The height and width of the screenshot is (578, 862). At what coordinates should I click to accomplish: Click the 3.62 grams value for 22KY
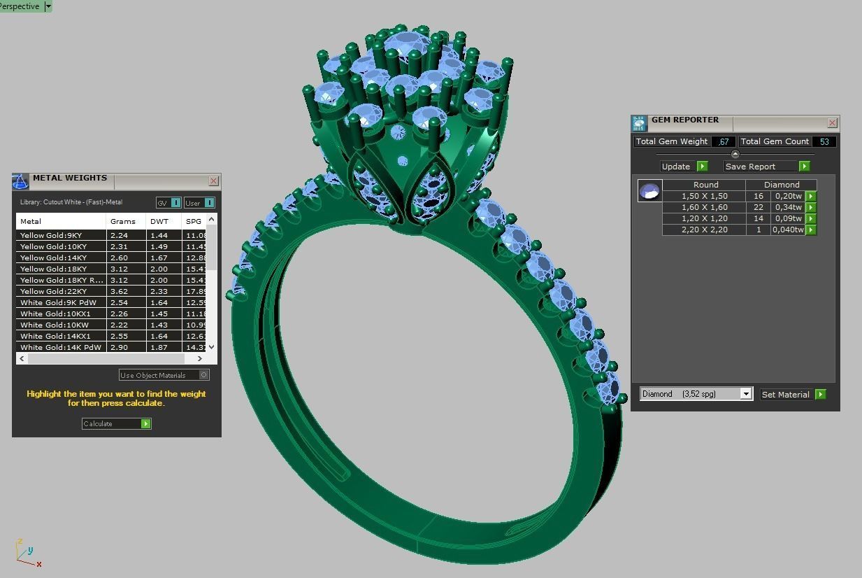119,291
